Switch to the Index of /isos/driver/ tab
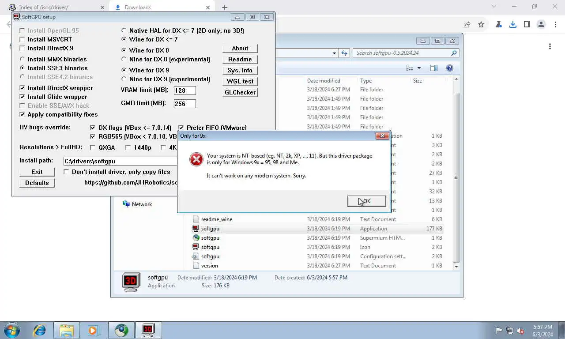Screen dimensions: 565x339 pos(55,8)
